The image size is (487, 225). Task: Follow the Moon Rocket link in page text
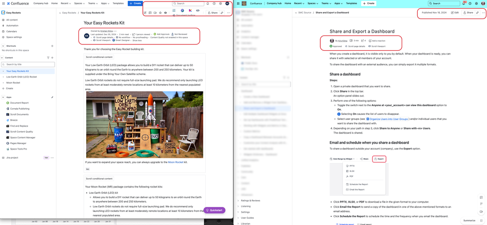(175, 162)
